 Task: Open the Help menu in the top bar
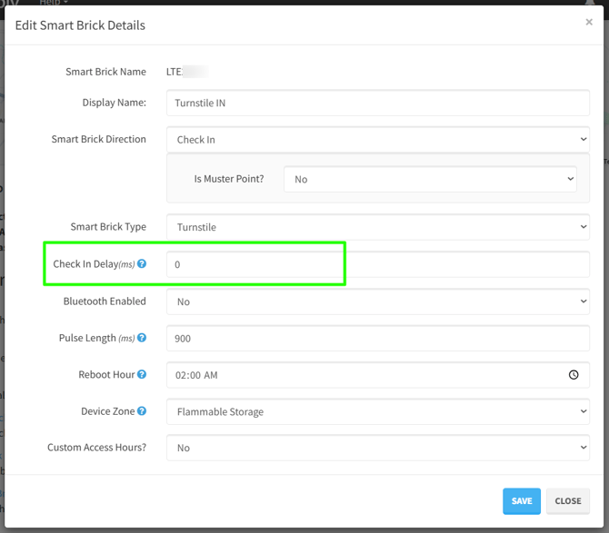[53, 3]
